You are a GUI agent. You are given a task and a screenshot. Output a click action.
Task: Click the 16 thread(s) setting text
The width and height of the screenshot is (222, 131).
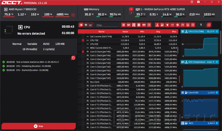click(30, 49)
